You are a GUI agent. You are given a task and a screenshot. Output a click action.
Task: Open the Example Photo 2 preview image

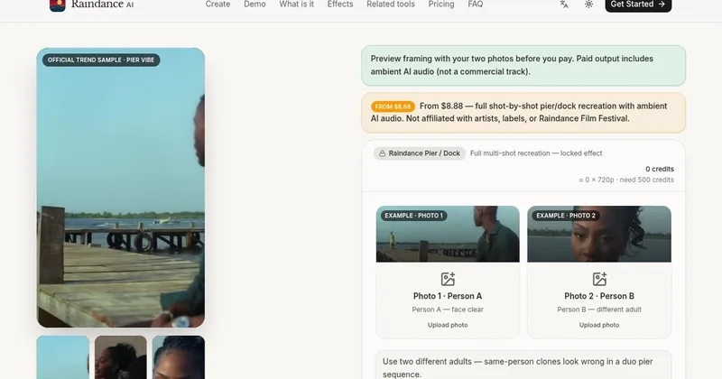(599, 234)
